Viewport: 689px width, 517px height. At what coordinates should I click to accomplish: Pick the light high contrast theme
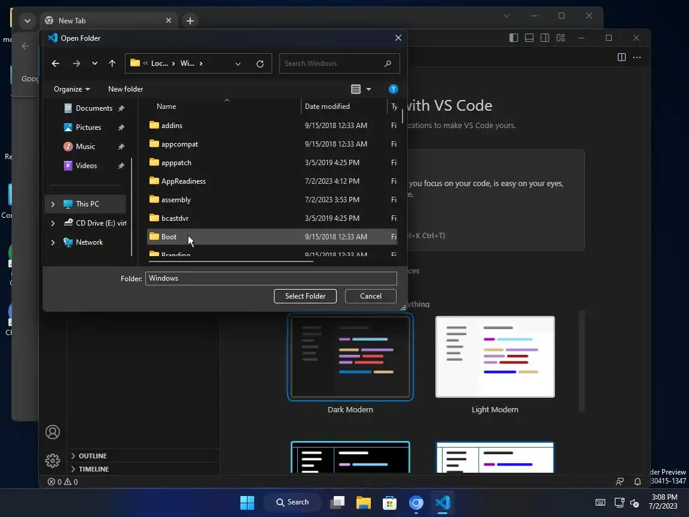(495, 457)
